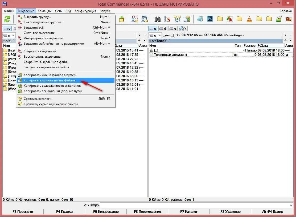Select drive e button in right panel

(173, 29)
